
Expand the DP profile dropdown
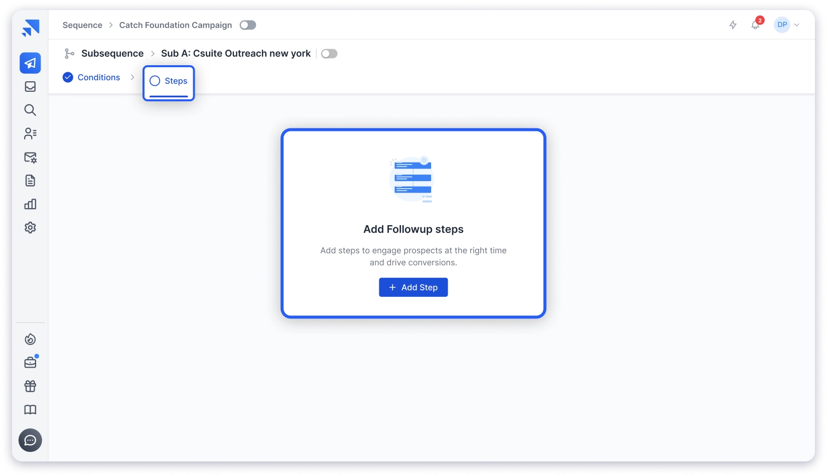point(797,25)
